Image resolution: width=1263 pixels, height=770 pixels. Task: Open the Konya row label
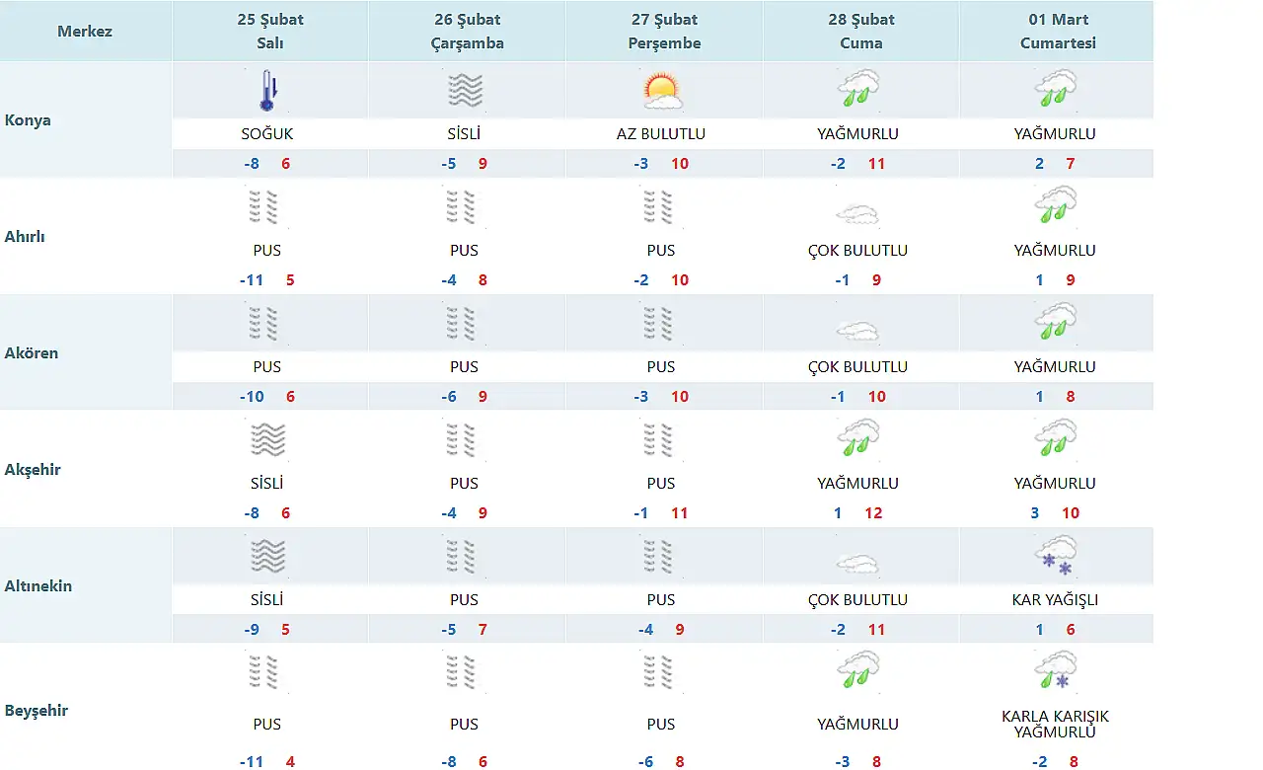point(28,120)
